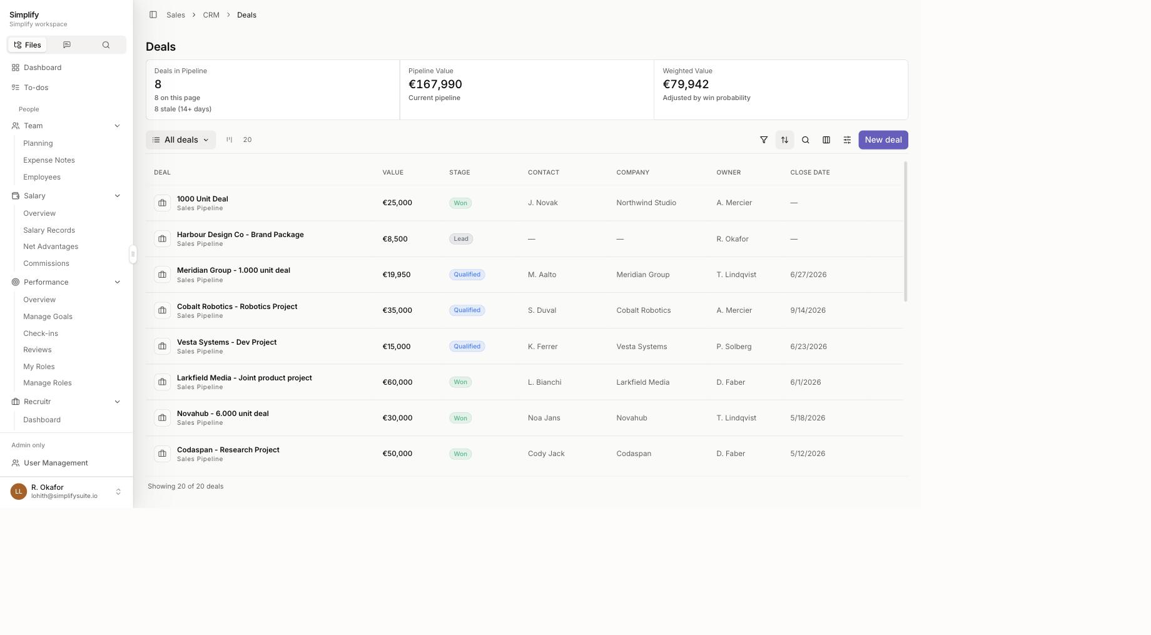
Task: Open My Roles page
Action: click(x=39, y=367)
